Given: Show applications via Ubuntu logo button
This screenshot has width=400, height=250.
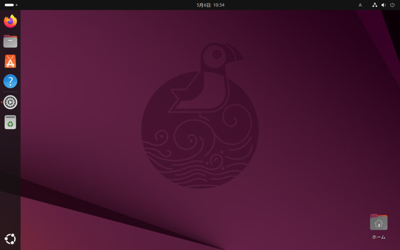Looking at the screenshot, I should 10,239.
